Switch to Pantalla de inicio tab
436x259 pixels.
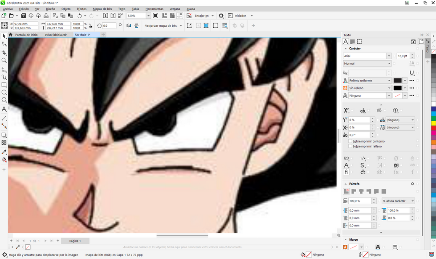click(26, 35)
